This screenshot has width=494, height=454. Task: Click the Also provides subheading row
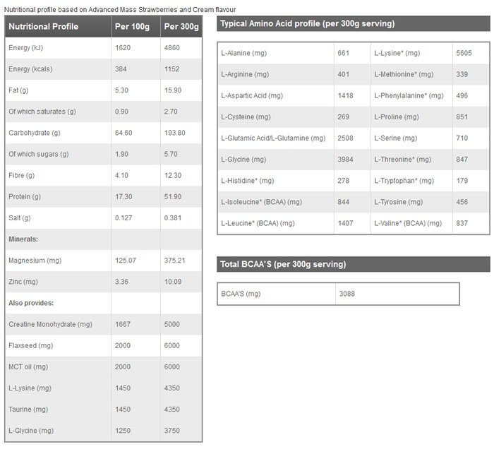point(31,303)
